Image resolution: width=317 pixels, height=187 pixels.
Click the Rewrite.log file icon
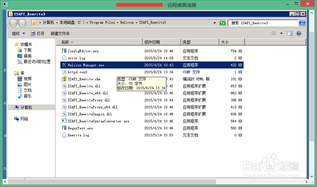pyautogui.click(x=64, y=135)
